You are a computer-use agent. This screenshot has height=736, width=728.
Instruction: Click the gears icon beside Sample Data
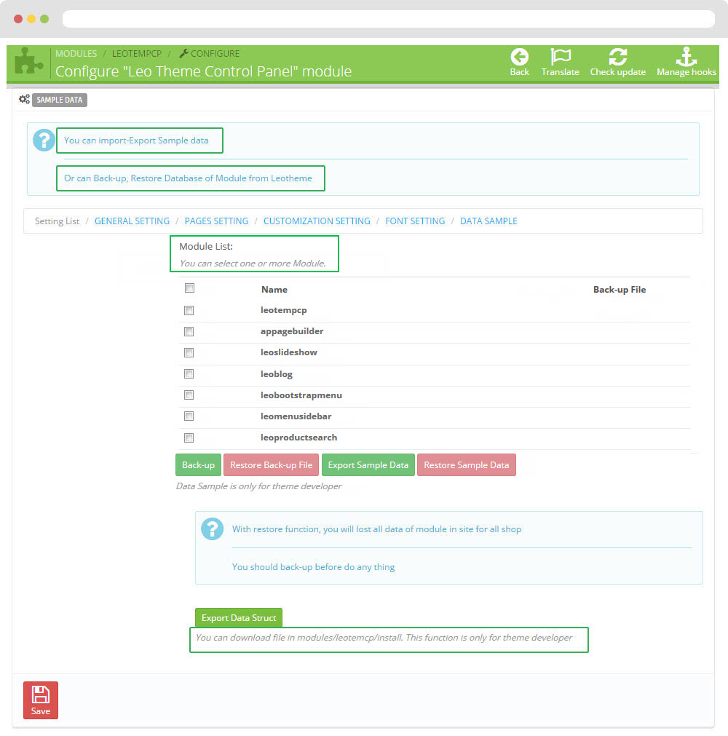tap(25, 99)
